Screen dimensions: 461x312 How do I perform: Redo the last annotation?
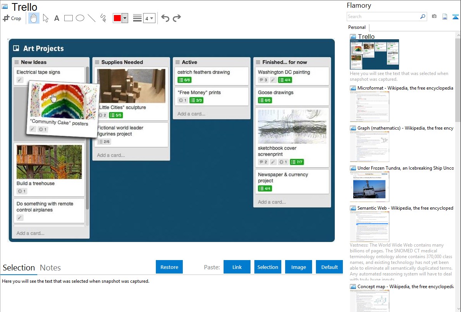coord(177,18)
